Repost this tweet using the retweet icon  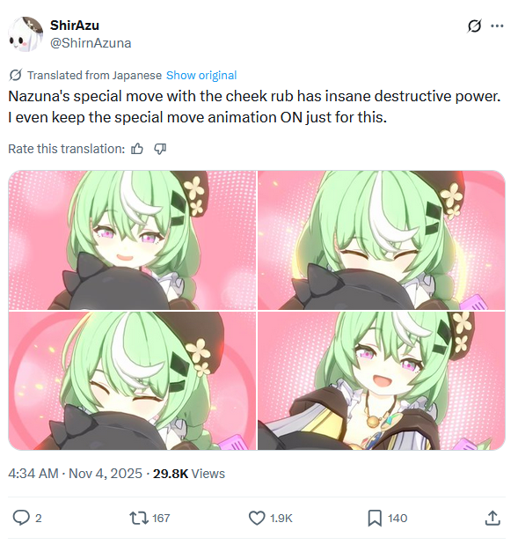(x=139, y=518)
